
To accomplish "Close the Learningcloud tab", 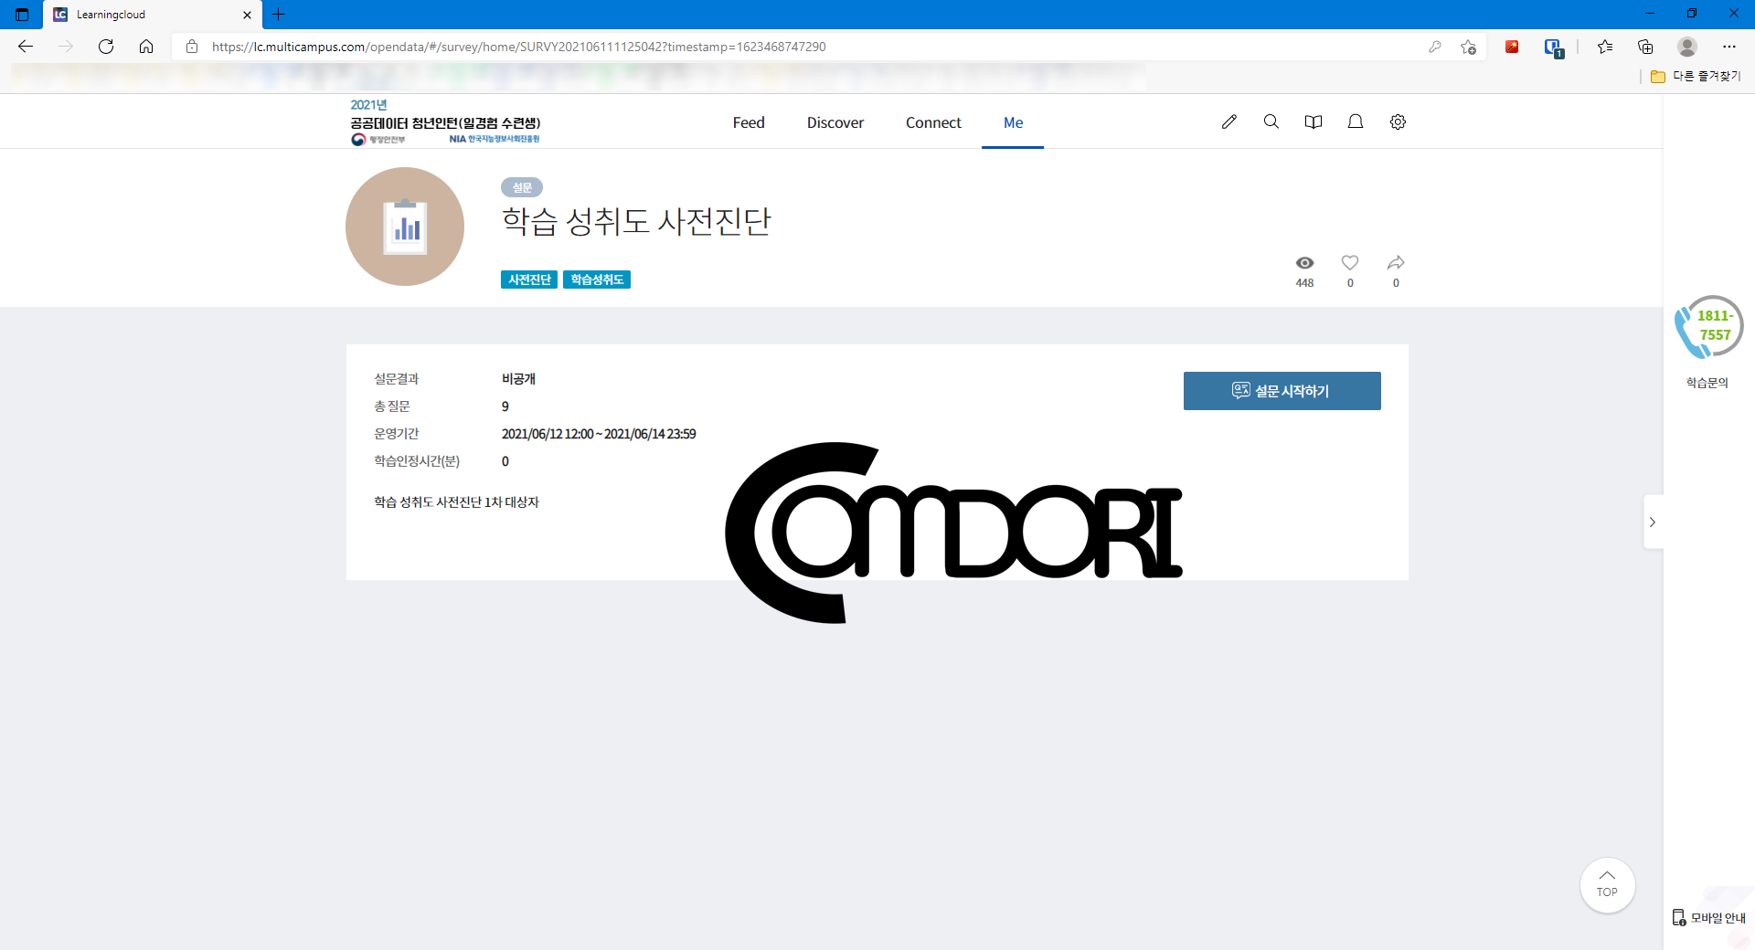I will pyautogui.click(x=247, y=15).
